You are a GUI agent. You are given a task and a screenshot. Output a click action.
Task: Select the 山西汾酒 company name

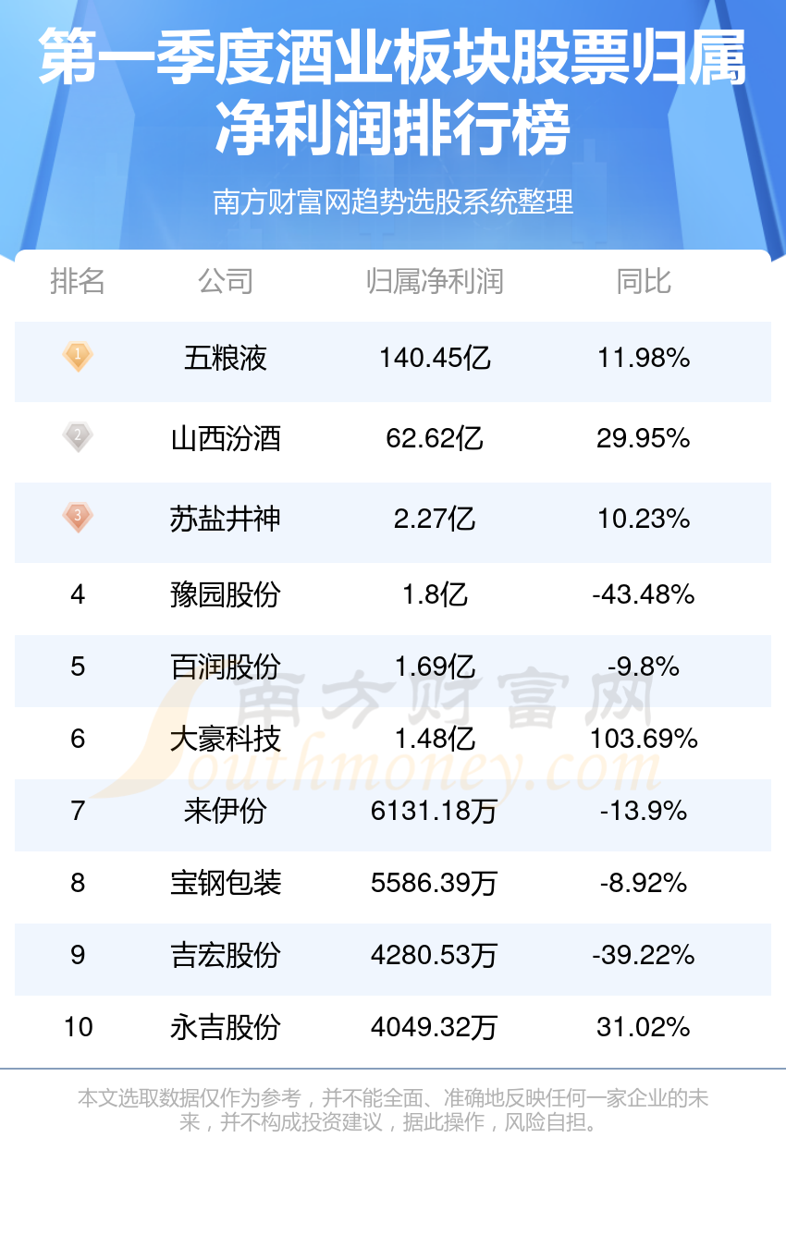226,437
